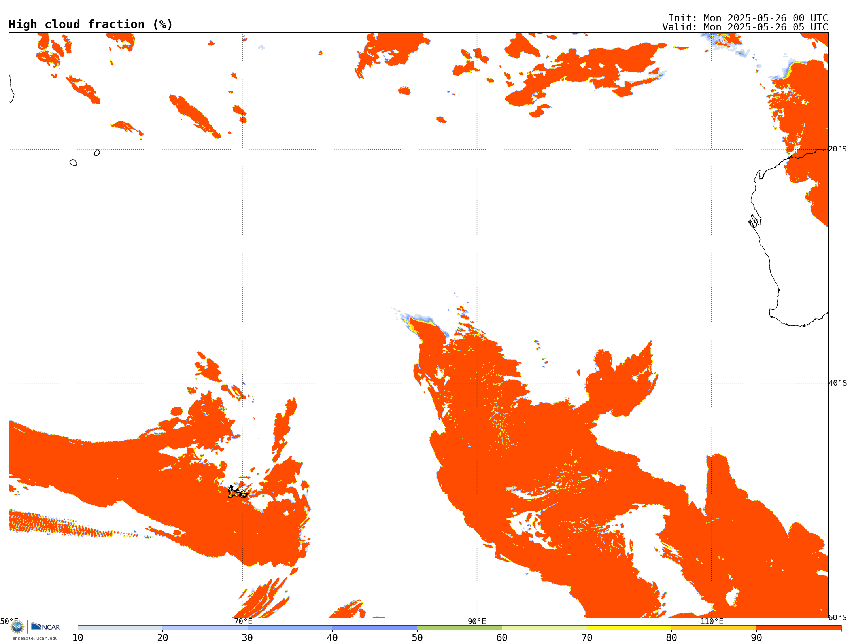Click the 'High cloud fraction (%)' title

pos(91,25)
